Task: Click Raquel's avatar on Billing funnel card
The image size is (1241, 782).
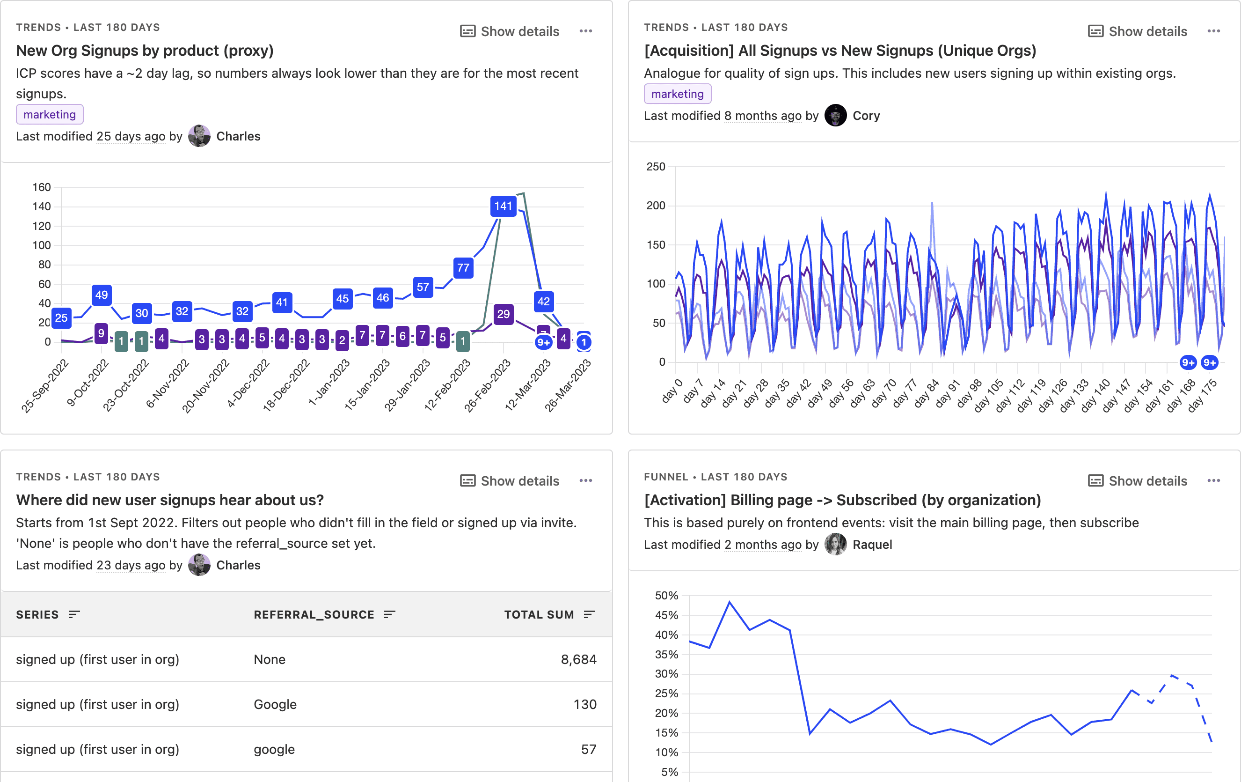Action: click(x=835, y=544)
